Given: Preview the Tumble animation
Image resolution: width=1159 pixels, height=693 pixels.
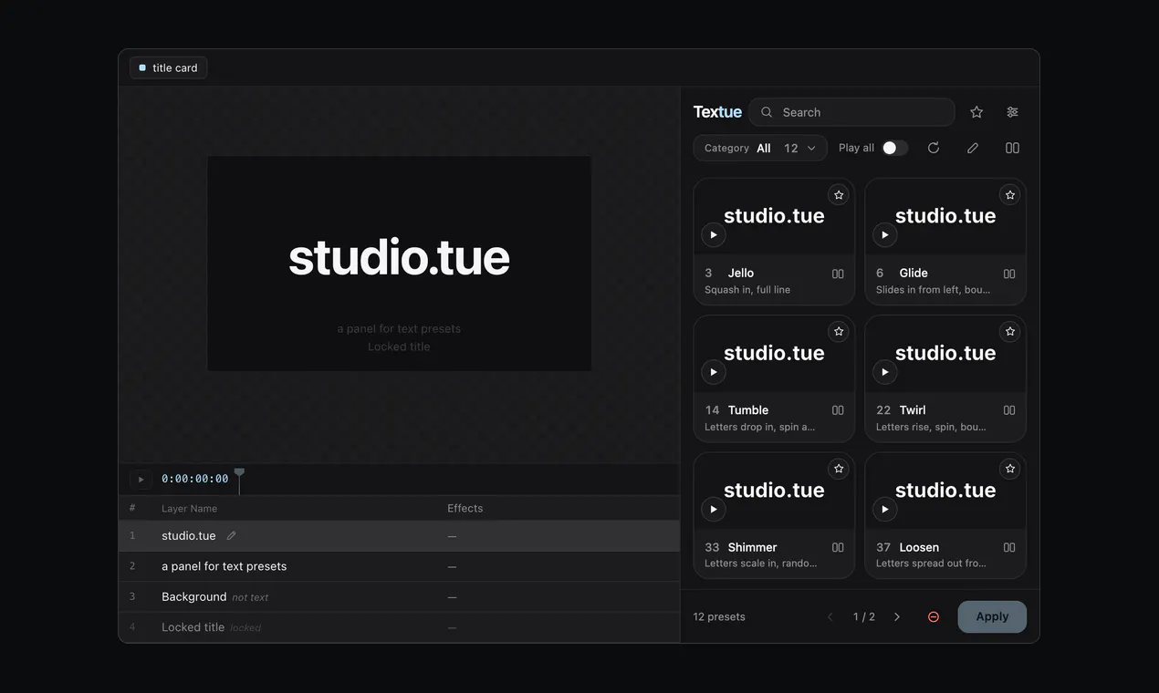Looking at the screenshot, I should tap(714, 372).
